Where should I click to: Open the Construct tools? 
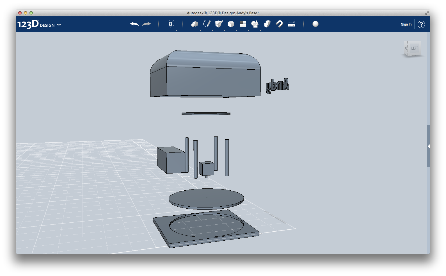[219, 24]
